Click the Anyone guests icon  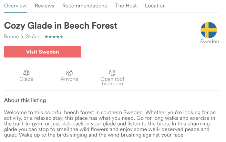pos(69,73)
